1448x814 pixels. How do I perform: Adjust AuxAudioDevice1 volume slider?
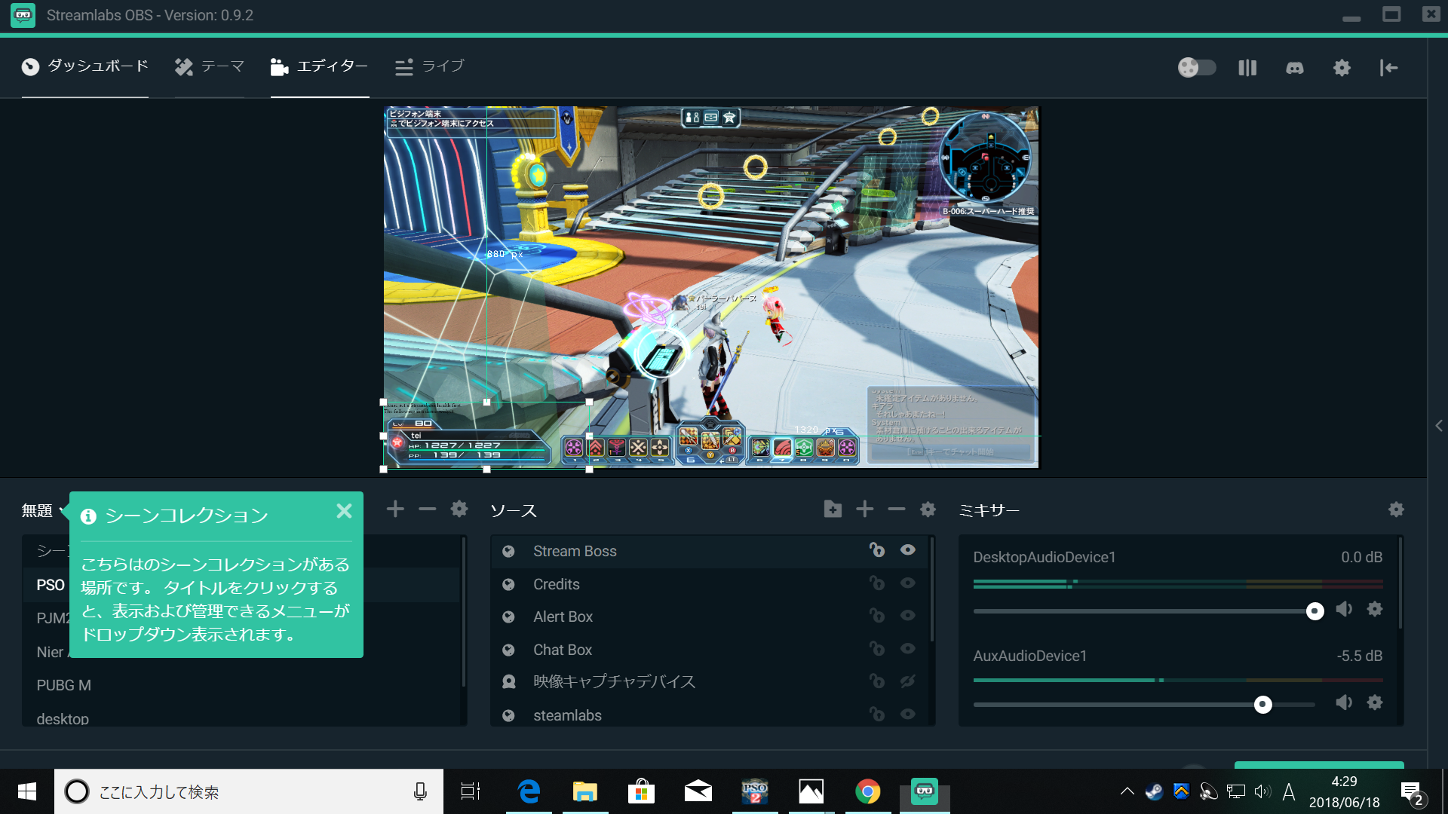point(1262,705)
